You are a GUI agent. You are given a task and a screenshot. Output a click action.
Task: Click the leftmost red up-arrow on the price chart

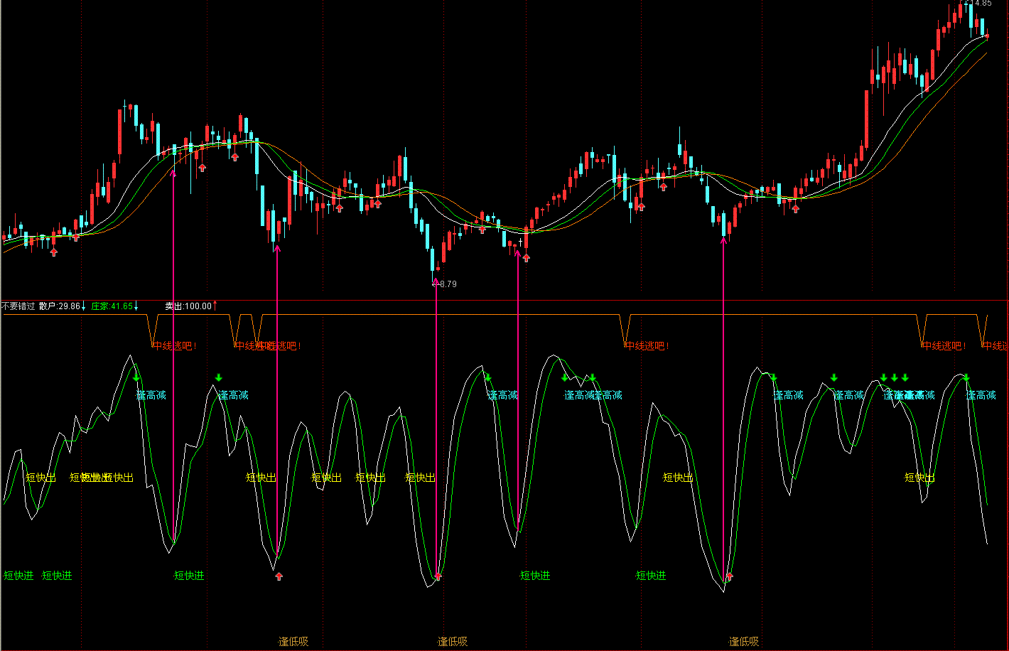click(54, 252)
